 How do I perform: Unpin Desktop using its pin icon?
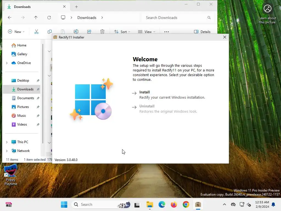38,80
